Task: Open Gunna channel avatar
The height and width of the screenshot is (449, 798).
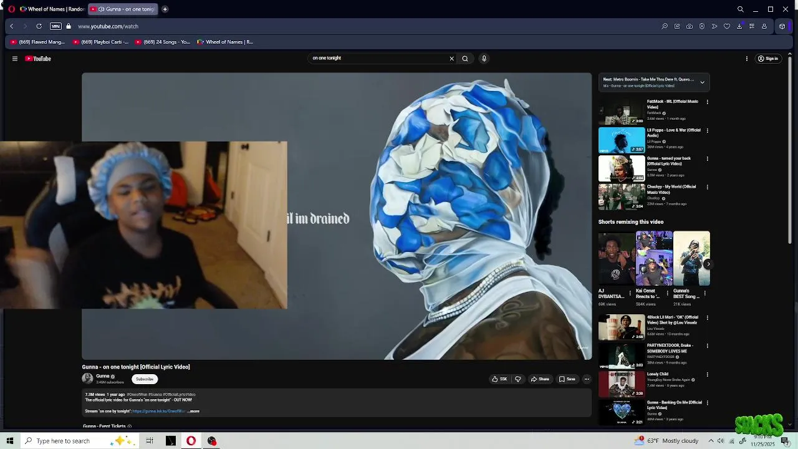Action: tap(87, 379)
